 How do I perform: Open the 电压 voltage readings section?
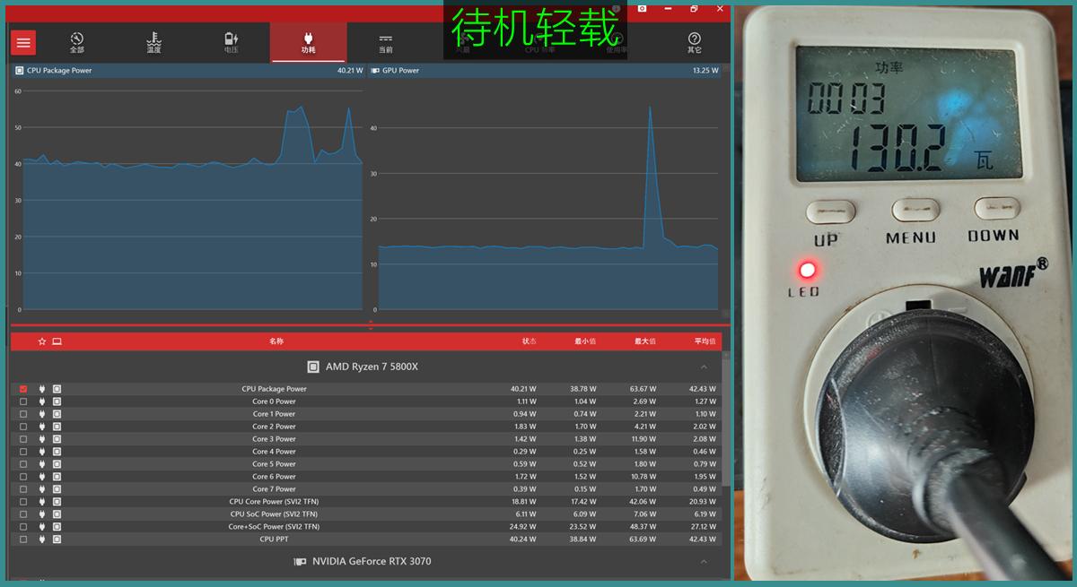point(231,42)
